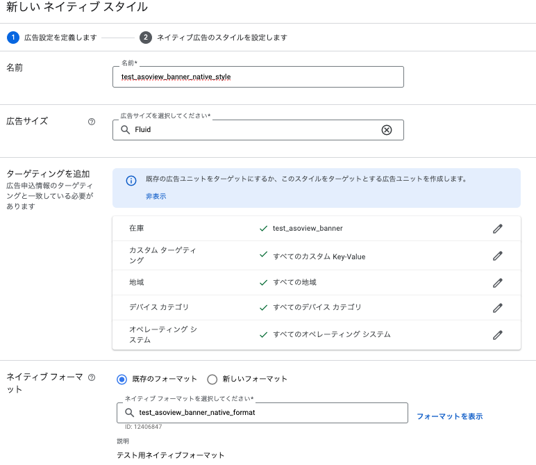Click the test_asoview_banner inventory value

coord(308,229)
